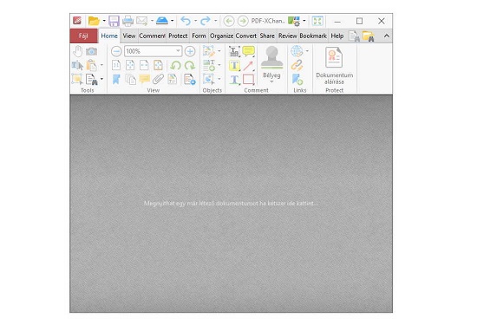
Task: Click Dokumentum aláírása sign button
Action: [334, 66]
